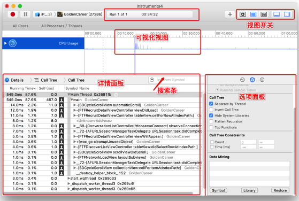
Task: Click the user code icon beside viewWillAppear
Action: (x=62, y=136)
